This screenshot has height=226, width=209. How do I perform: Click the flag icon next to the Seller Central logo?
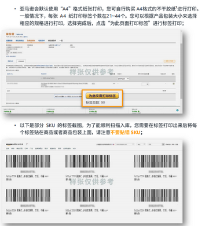coord(27,144)
